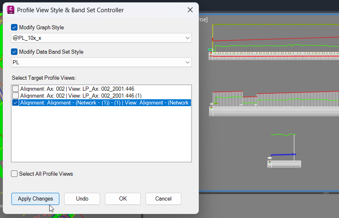The height and width of the screenshot is (218, 339).
Task: Click the Civil 3D icon in dialog title
Action: [x=11, y=10]
